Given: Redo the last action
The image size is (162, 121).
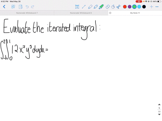Looking at the screenshot, I should [x=32, y=7].
